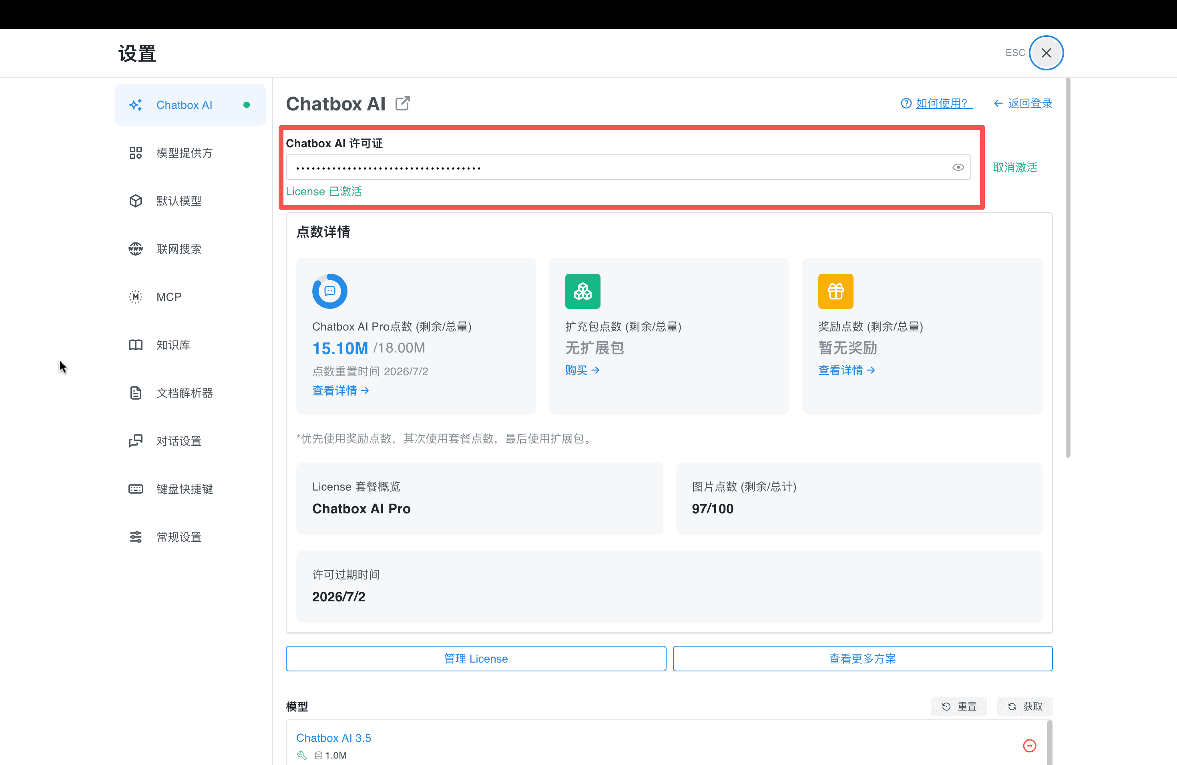This screenshot has height=765, width=1177.
Task: Click the 查看更多方案 button
Action: (862, 659)
